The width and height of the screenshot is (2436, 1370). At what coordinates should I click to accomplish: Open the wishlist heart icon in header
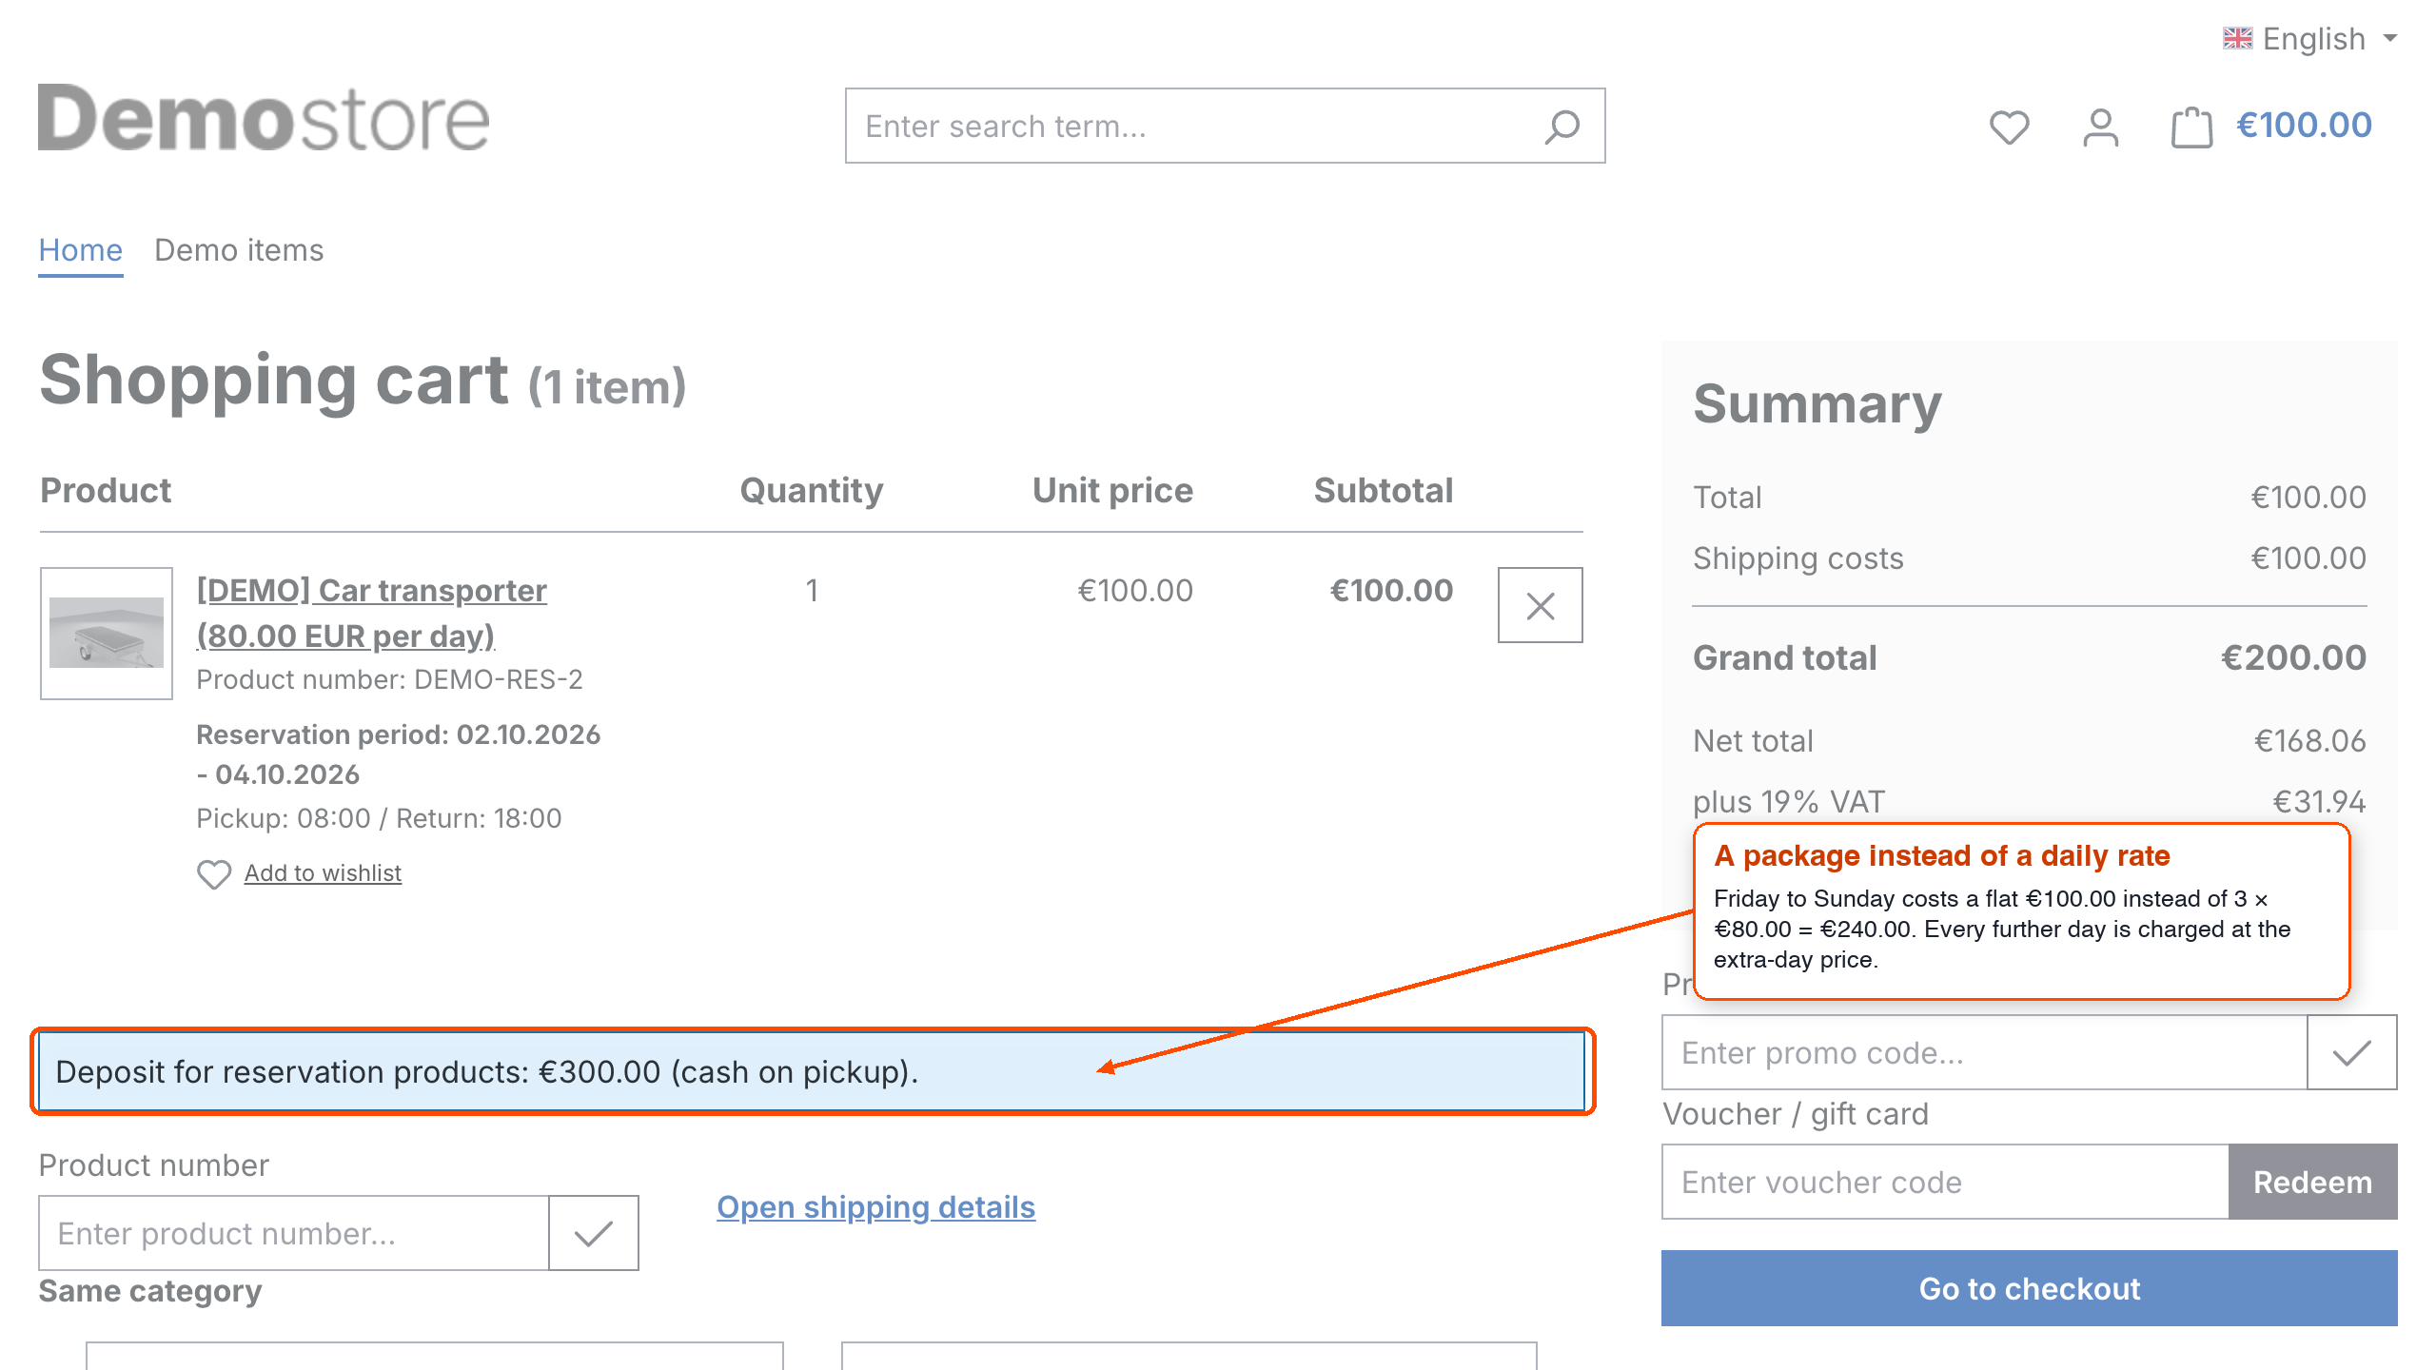pos(2009,127)
